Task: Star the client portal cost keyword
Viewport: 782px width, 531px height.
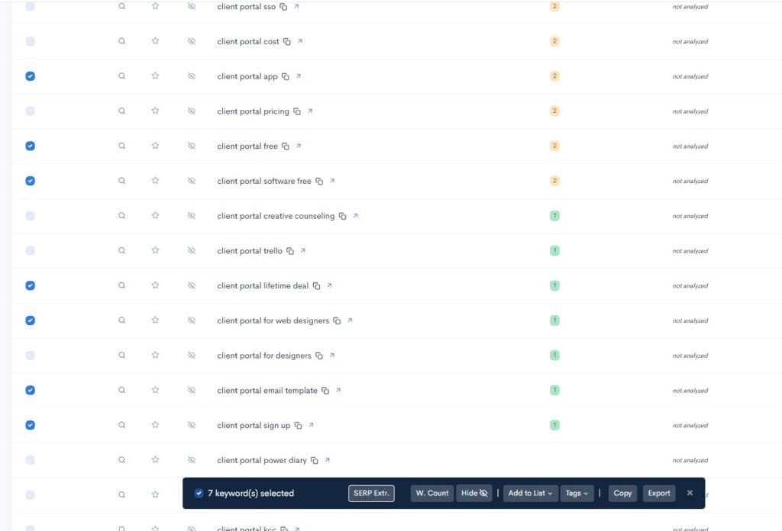Action: 155,41
